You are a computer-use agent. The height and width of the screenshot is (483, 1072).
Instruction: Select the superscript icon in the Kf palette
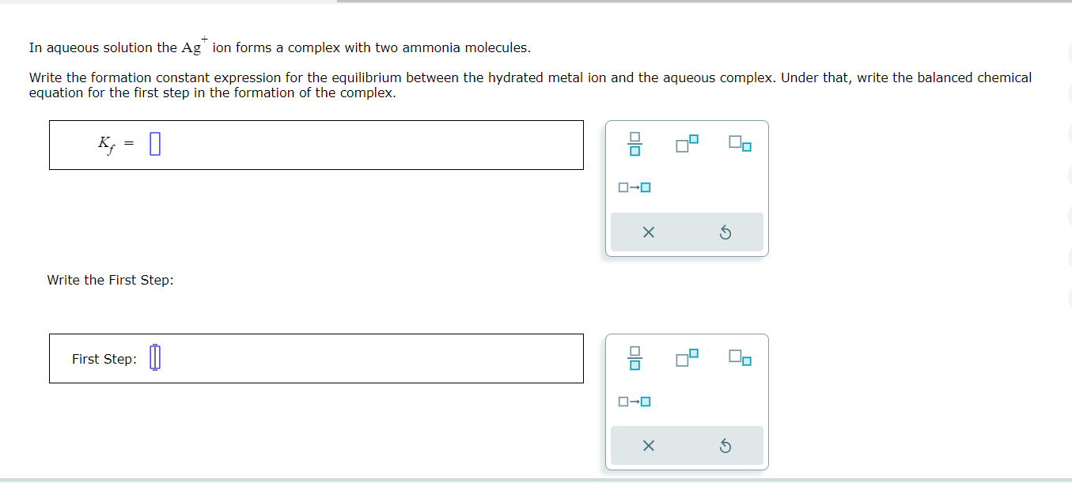[685, 144]
